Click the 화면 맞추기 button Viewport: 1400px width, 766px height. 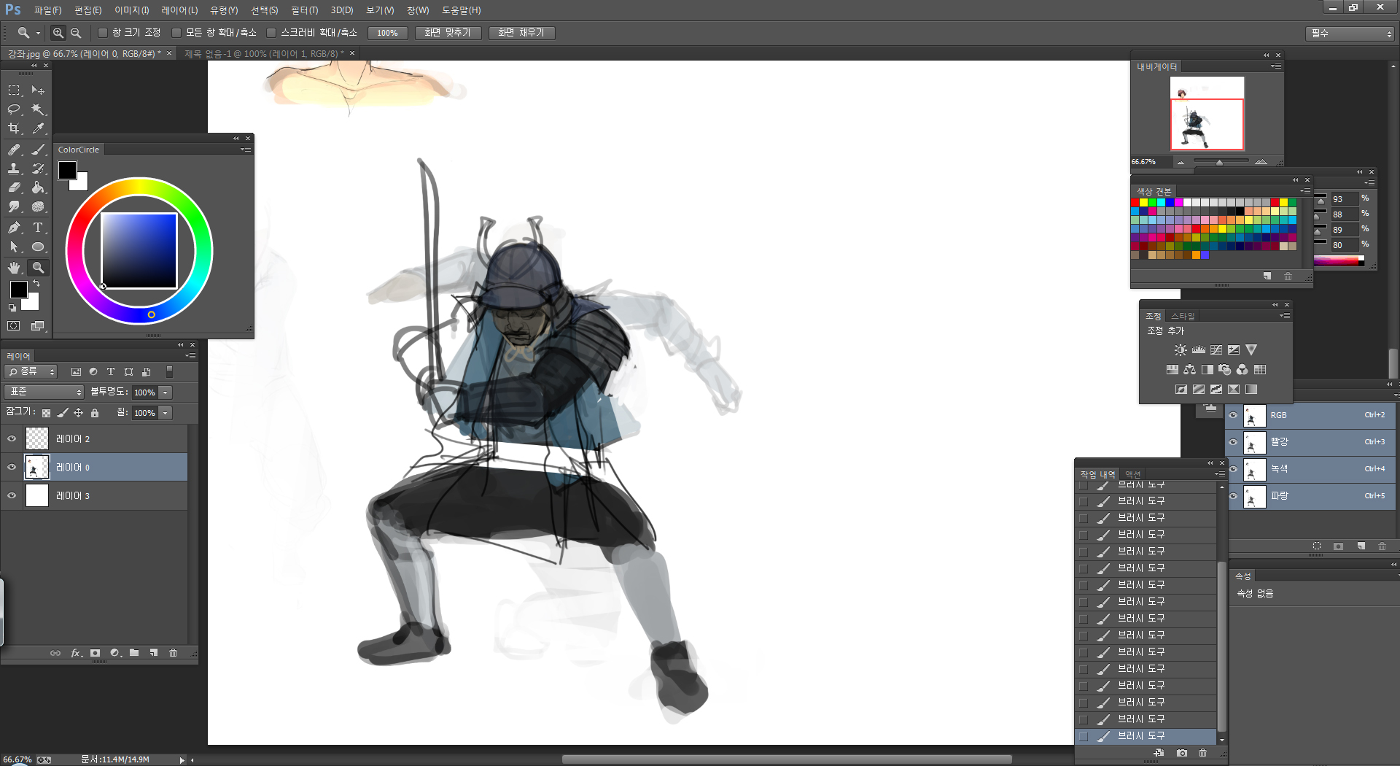(x=448, y=33)
